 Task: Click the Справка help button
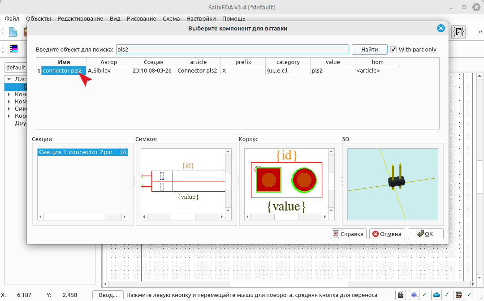[349, 234]
